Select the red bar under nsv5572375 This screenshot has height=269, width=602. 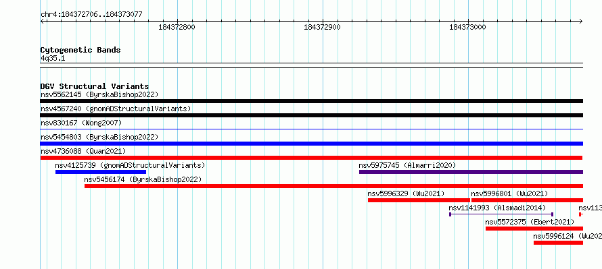(x=534, y=229)
